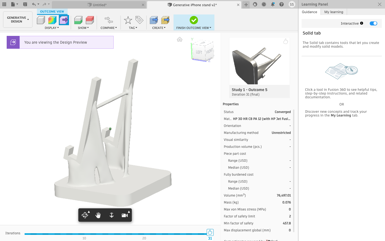The width and height of the screenshot is (385, 241).
Task: Open the Create dropdown menu
Action: click(159, 28)
